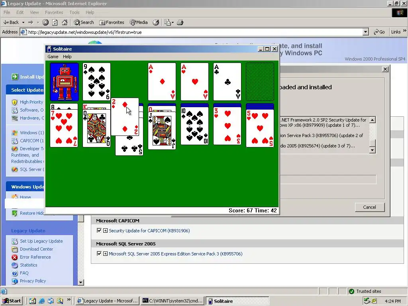This screenshot has width=408, height=306.
Task: Click the robot-back deck in Solitaire
Action: pos(64,82)
